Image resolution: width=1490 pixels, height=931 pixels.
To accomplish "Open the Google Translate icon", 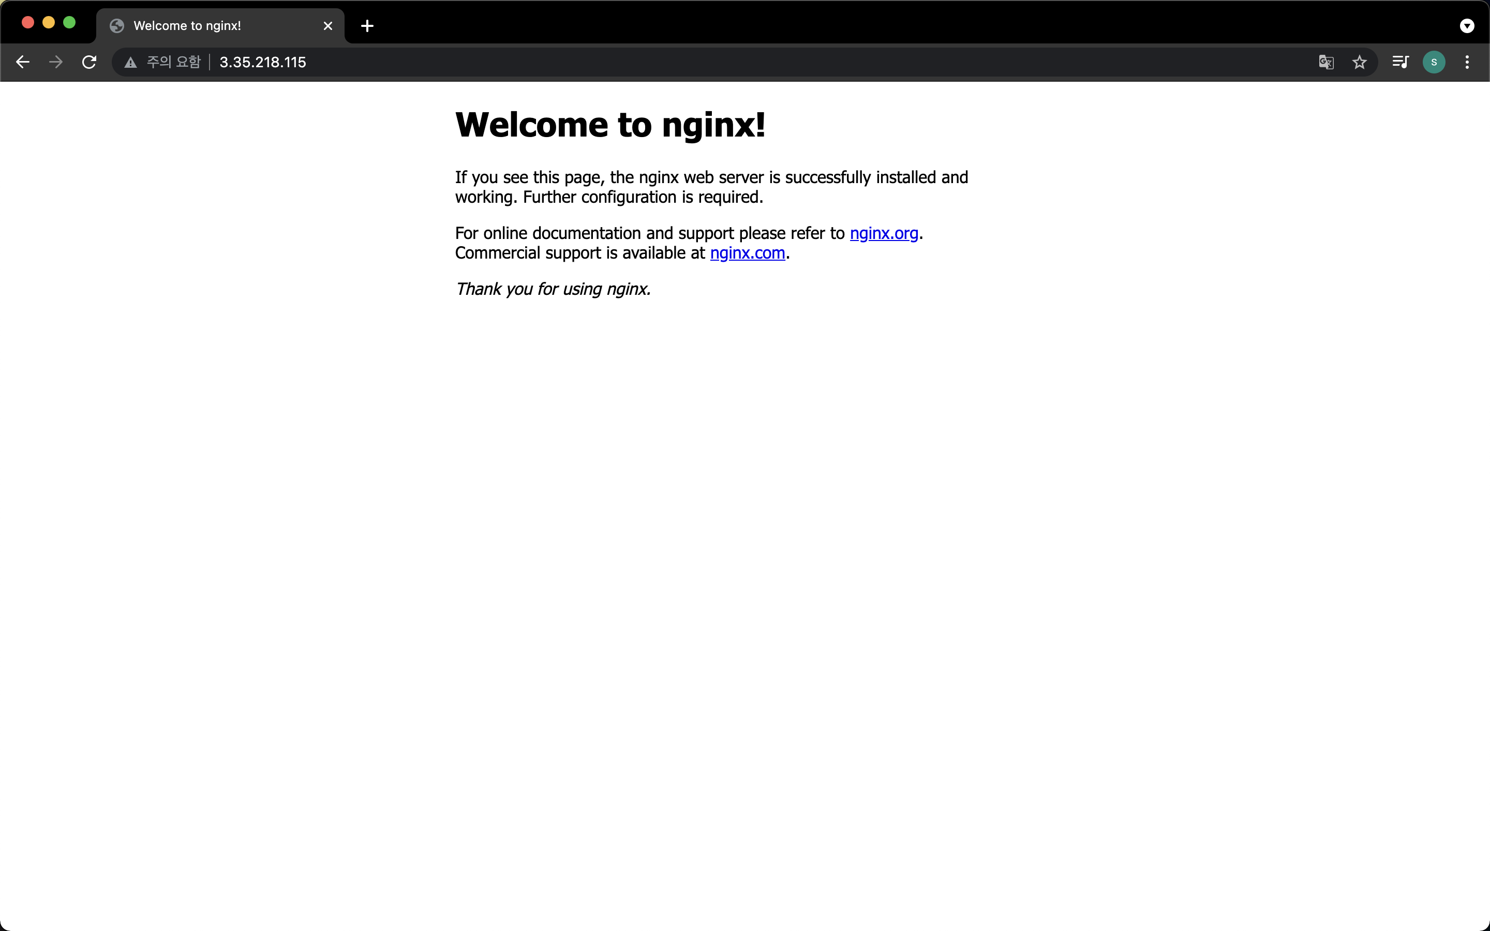I will pos(1325,62).
